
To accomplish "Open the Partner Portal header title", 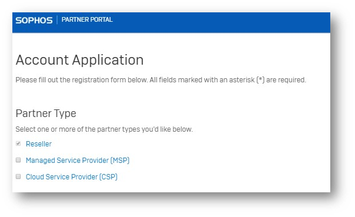I will pyautogui.click(x=87, y=19).
